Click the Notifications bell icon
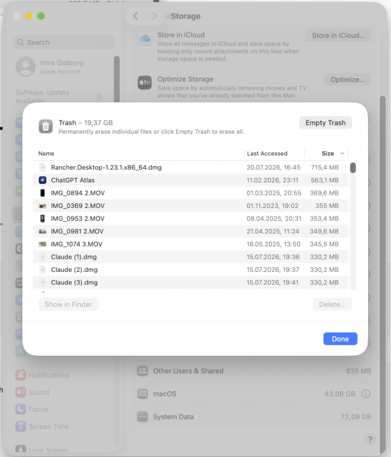 tap(21, 375)
